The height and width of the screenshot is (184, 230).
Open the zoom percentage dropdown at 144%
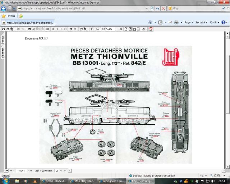coord(117,29)
